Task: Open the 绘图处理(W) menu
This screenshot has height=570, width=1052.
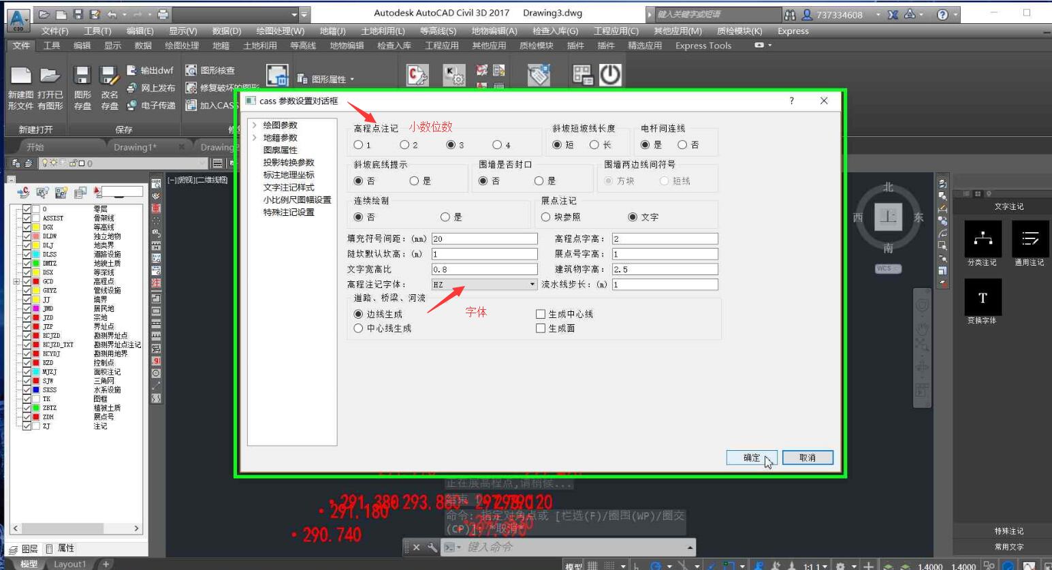Action: [280, 31]
